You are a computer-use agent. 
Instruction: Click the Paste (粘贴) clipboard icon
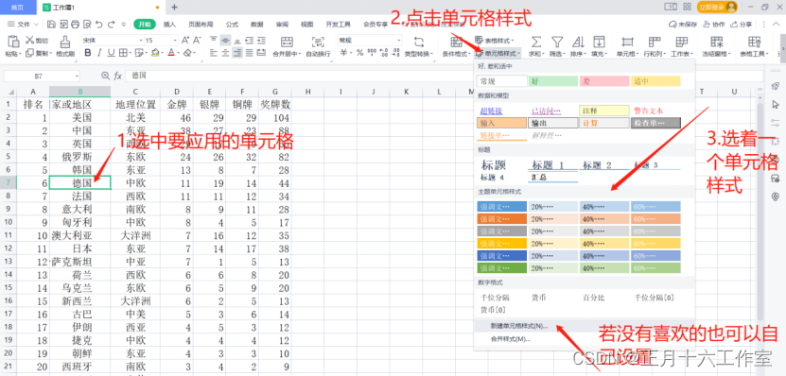pyautogui.click(x=13, y=42)
